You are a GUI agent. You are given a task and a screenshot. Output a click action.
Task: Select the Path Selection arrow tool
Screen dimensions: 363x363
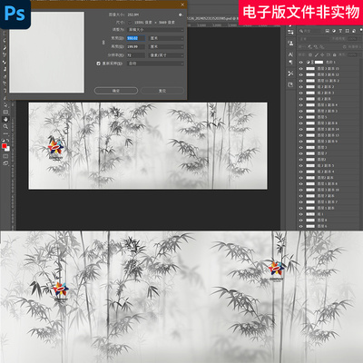5,105
